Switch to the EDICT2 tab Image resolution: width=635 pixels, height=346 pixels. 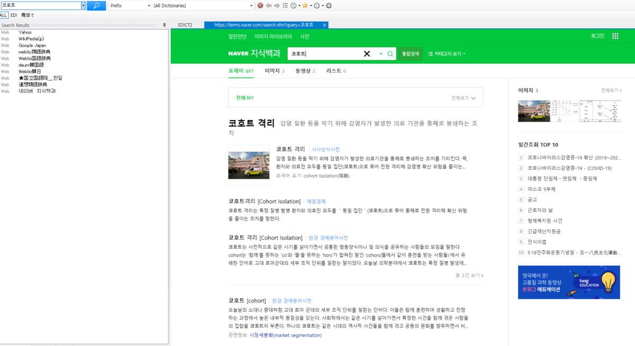pyautogui.click(x=185, y=25)
